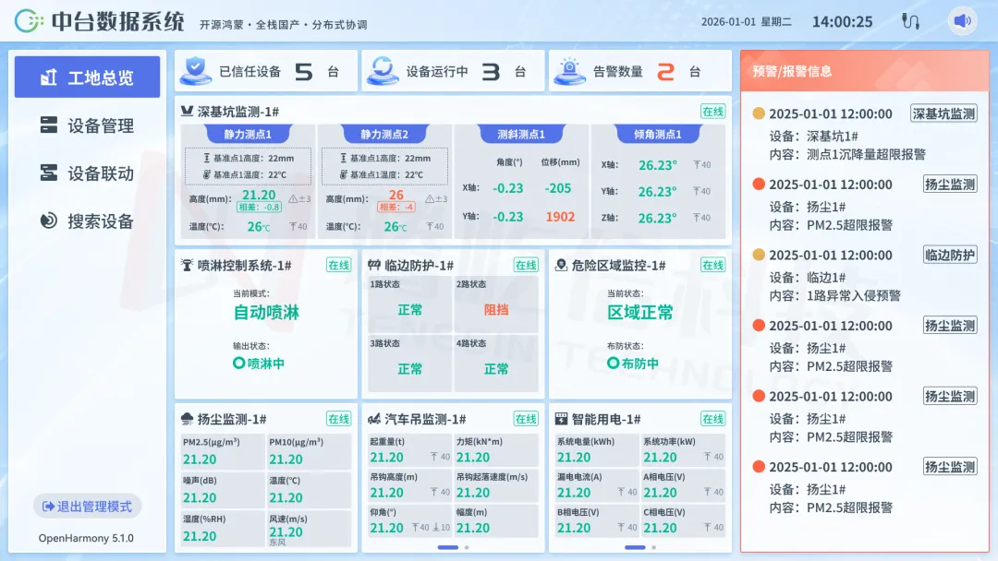
Task: Click second page dot in 汽车吊监测 card
Action: (x=467, y=547)
